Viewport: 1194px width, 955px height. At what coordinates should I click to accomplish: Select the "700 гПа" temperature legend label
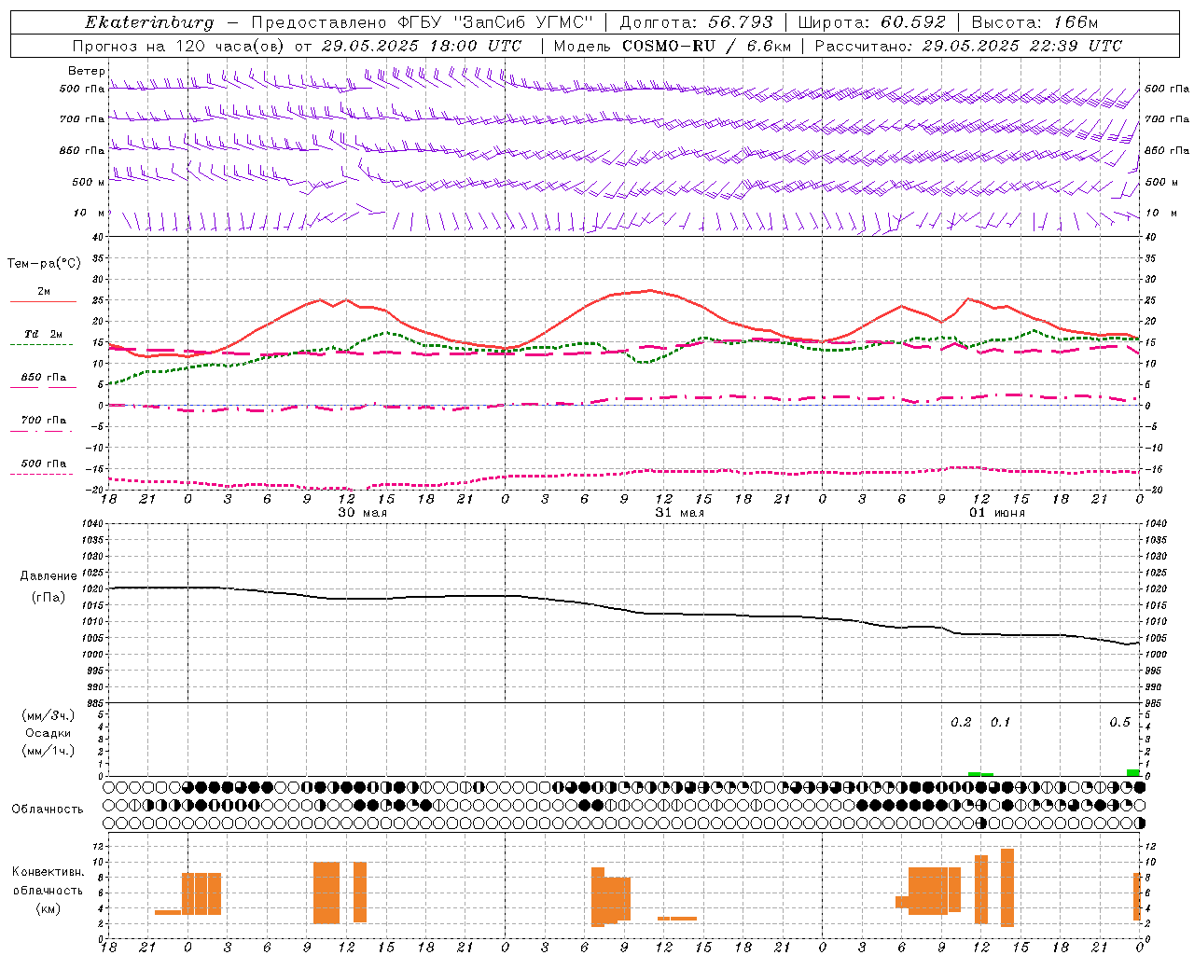coord(43,421)
